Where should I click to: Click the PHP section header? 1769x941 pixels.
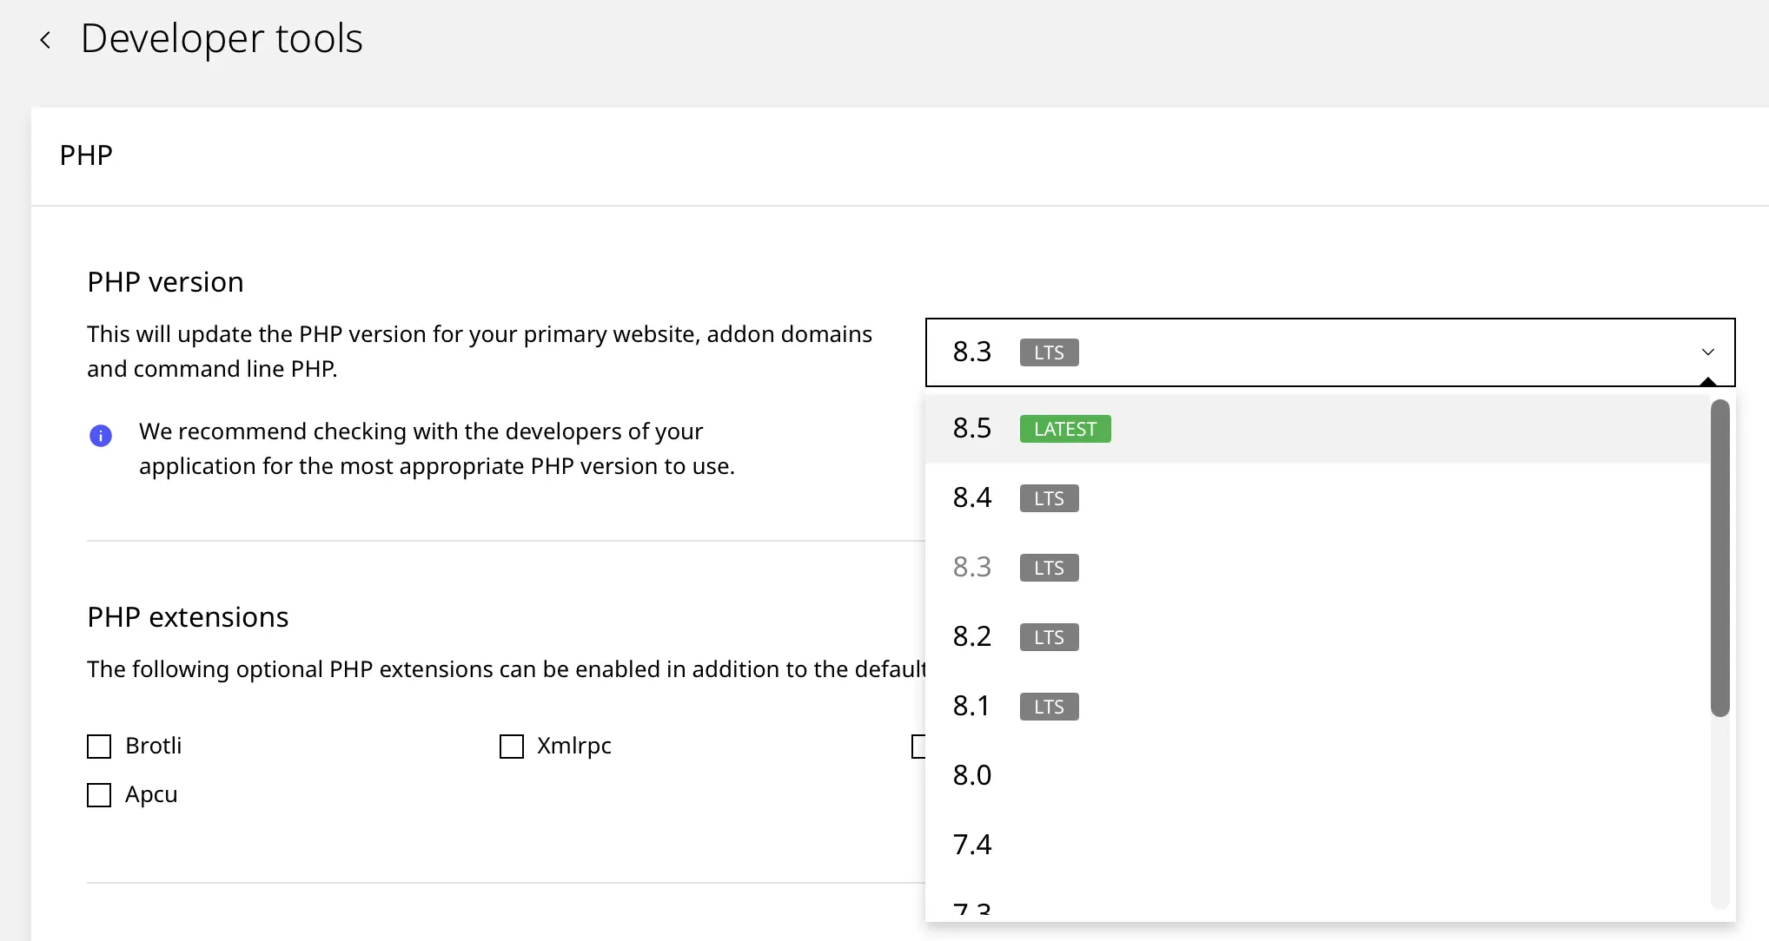click(x=86, y=155)
